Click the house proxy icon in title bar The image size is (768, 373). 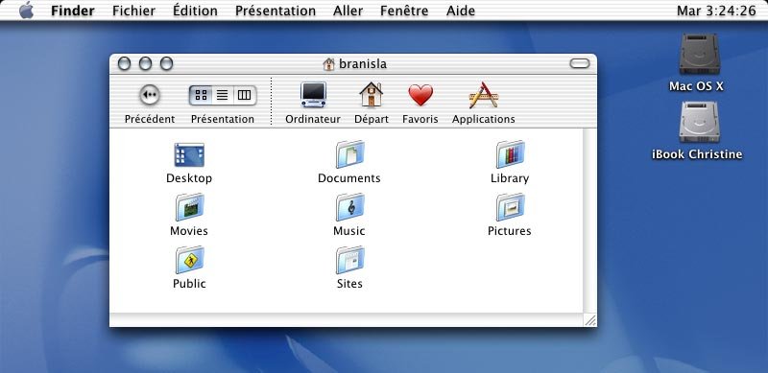[328, 63]
